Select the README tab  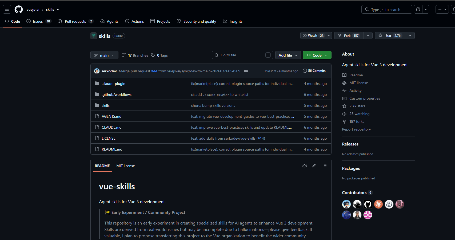pos(102,166)
